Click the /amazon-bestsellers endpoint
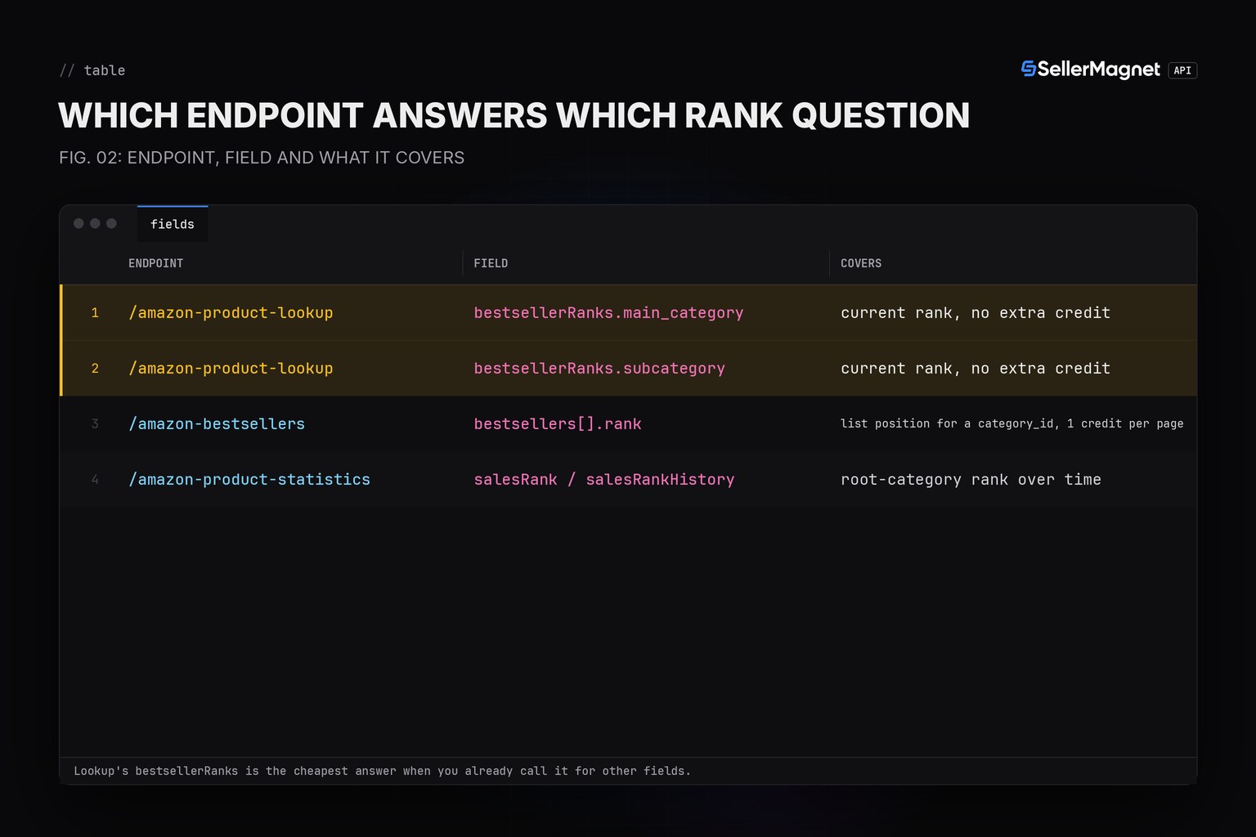Screen dimensions: 1256x837 [x=217, y=424]
